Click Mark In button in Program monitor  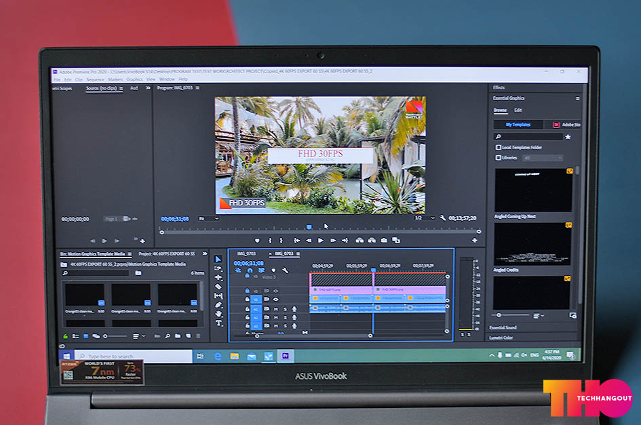[x=270, y=240]
